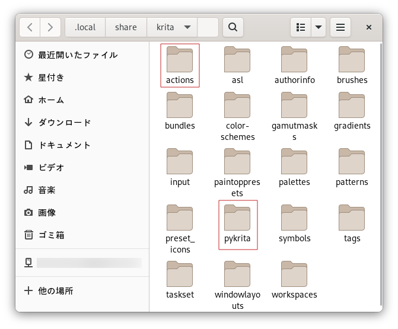
Task: Click the vertical scrollbar of the folder view
Action: (381, 174)
